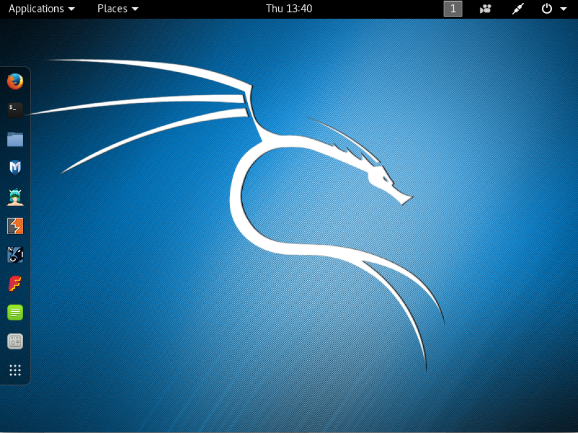Click the screencast camera icon
This screenshot has height=433, width=578.
[x=485, y=8]
